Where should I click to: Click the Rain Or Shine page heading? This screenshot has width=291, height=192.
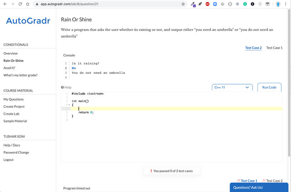pyautogui.click(x=76, y=20)
